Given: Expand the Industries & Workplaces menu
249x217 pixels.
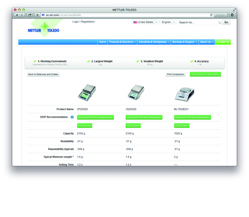Looking at the screenshot, I should [x=154, y=42].
